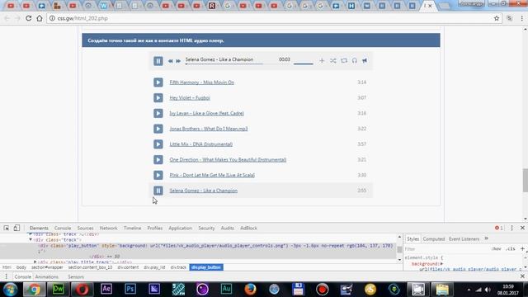
Task: Open the Sensors drawer tab
Action: click(x=76, y=277)
